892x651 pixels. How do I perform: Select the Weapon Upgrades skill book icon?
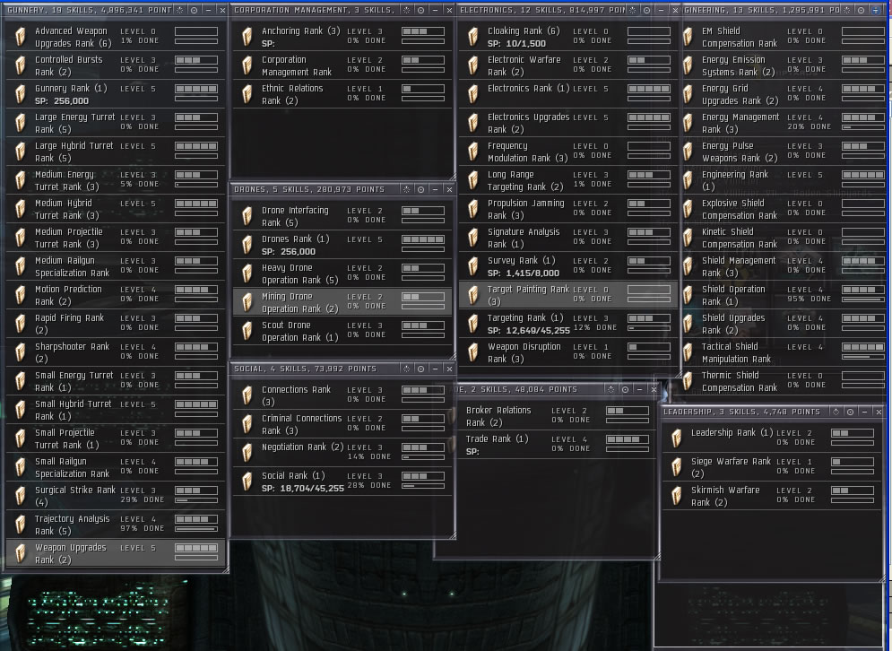click(x=21, y=553)
